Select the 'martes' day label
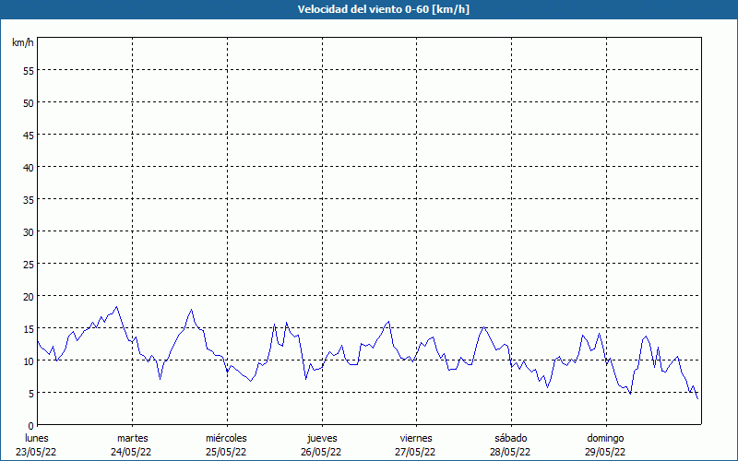This screenshot has height=461, width=738. click(133, 438)
